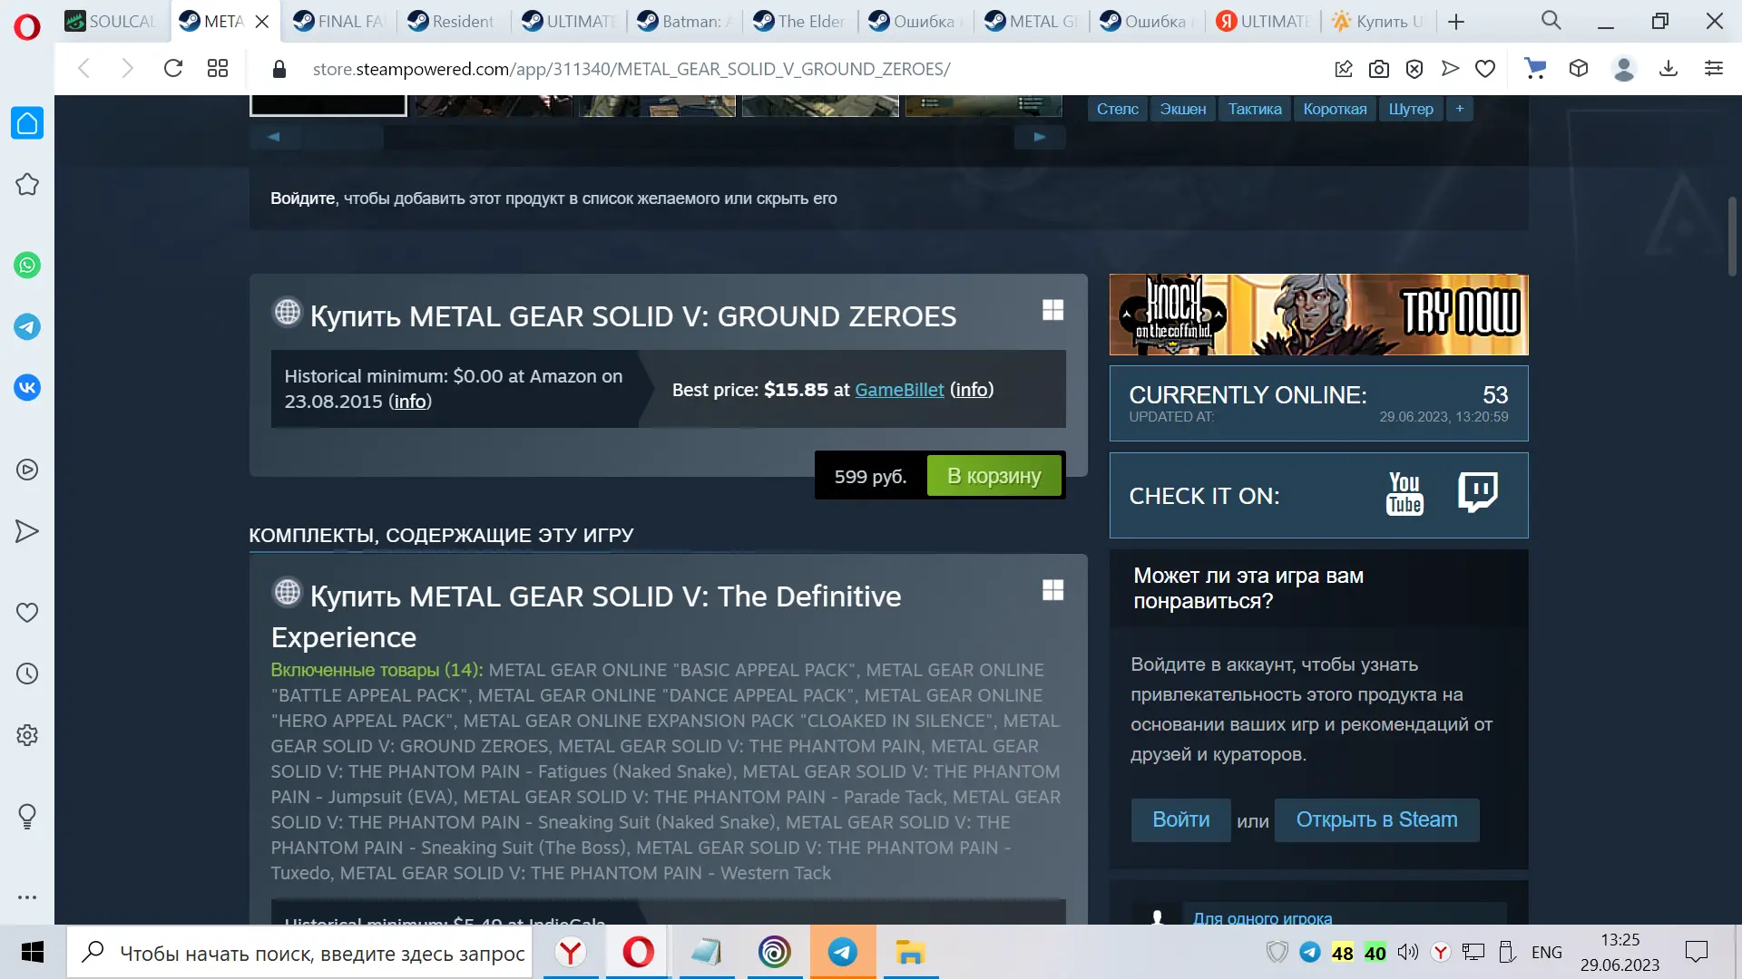Open info link for historical minimum
This screenshot has width=1742, height=979.
coord(410,402)
